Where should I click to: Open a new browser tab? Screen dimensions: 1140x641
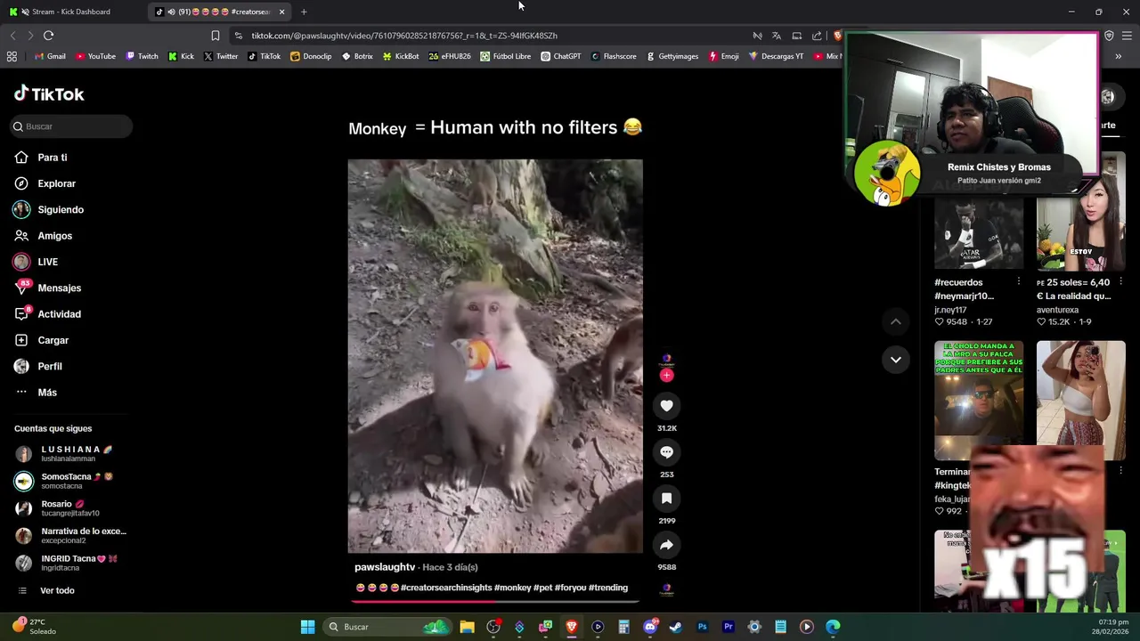pyautogui.click(x=304, y=12)
